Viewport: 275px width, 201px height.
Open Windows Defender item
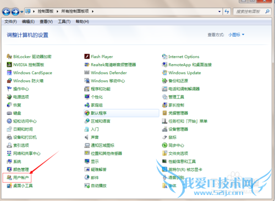tap(106, 72)
